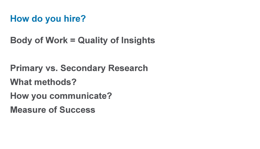260x149 pixels.
Task: Click the word "Research"
Action: click(x=128, y=68)
